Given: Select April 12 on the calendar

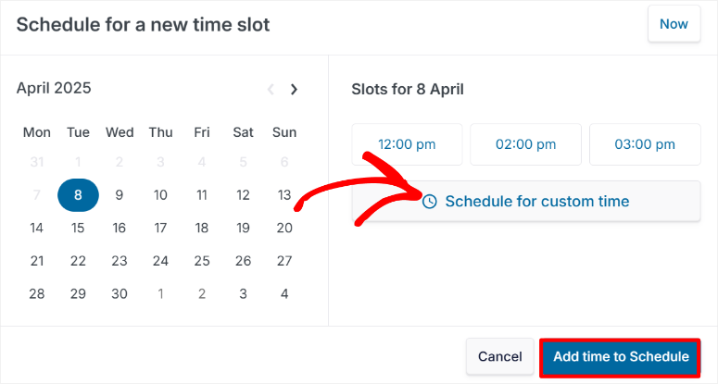Looking at the screenshot, I should coord(243,195).
